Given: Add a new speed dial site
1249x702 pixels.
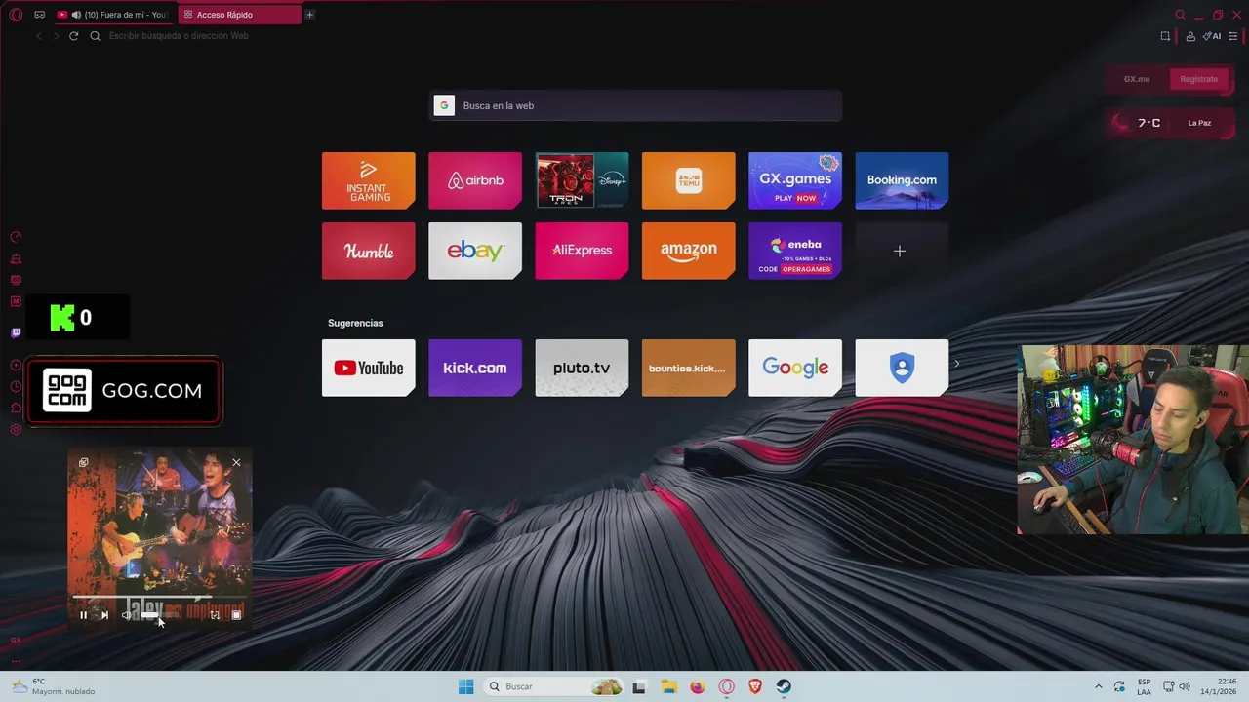Looking at the screenshot, I should click(902, 251).
